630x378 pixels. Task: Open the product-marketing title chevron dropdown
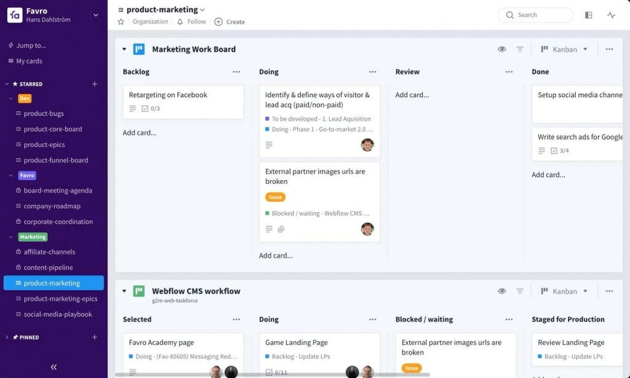coord(202,9)
